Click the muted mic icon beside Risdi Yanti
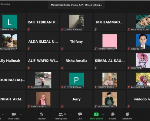Viewport: 150px width, 121px height. 129,68
